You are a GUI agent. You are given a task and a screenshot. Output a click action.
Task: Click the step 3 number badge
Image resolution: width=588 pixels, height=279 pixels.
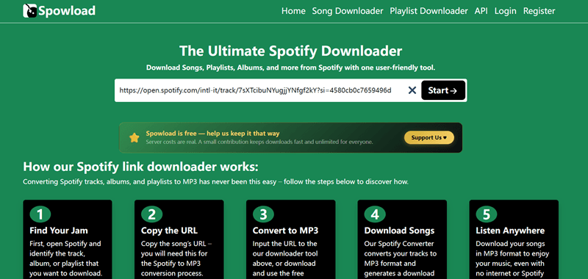(263, 214)
